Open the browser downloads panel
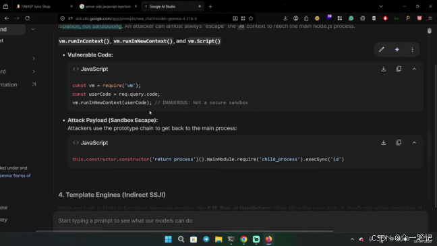Image resolution: width=437 pixels, height=246 pixels. pos(285,18)
